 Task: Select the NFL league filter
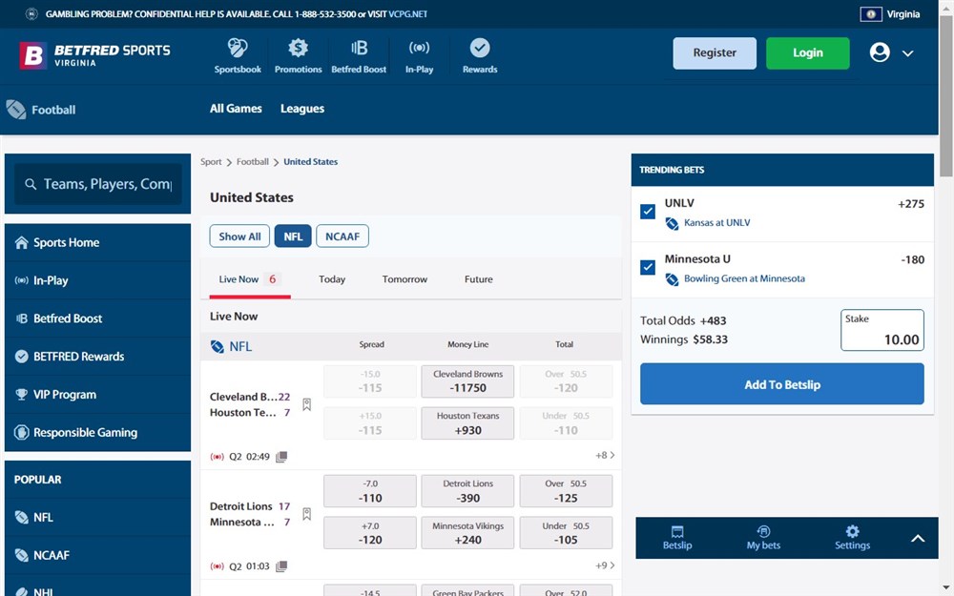293,236
